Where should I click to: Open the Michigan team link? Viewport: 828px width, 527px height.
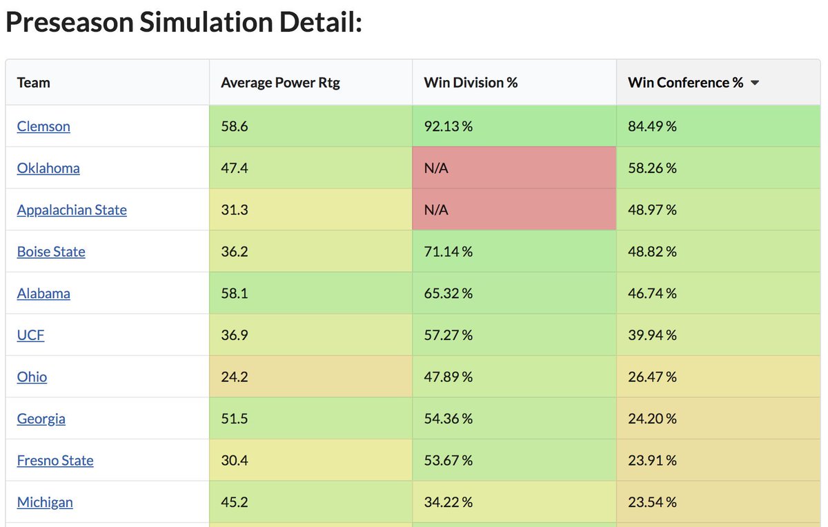45,502
